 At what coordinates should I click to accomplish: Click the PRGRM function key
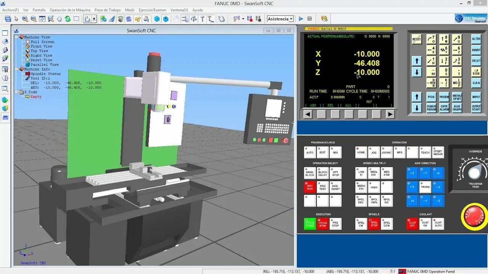pyautogui.click(x=444, y=97)
